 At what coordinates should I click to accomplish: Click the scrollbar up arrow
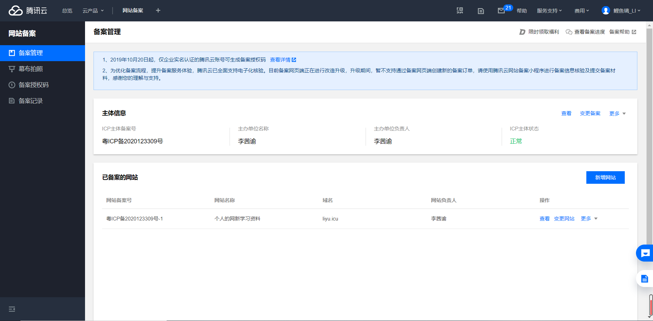(650, 25)
